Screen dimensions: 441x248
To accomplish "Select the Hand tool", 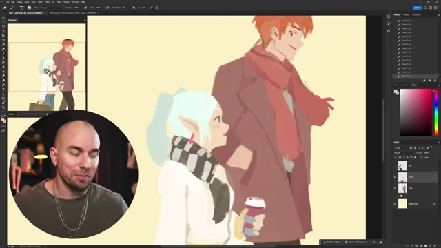I will 3,103.
